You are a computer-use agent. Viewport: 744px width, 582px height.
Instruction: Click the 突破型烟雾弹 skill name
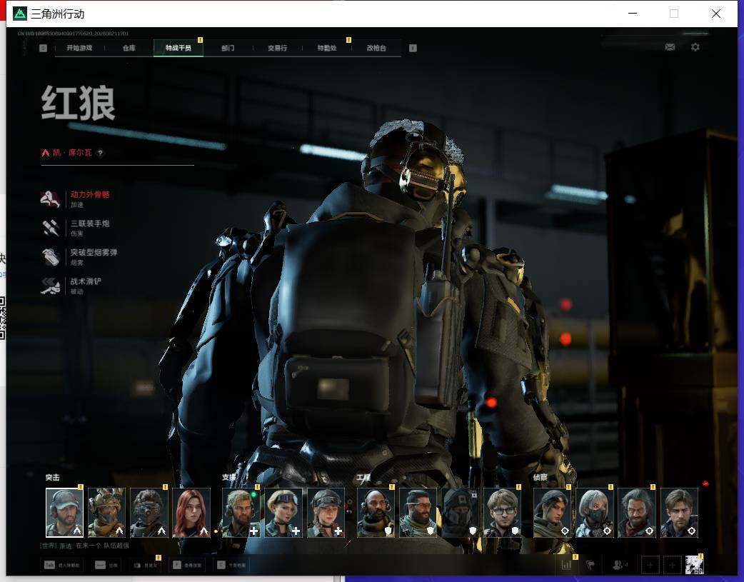point(94,253)
